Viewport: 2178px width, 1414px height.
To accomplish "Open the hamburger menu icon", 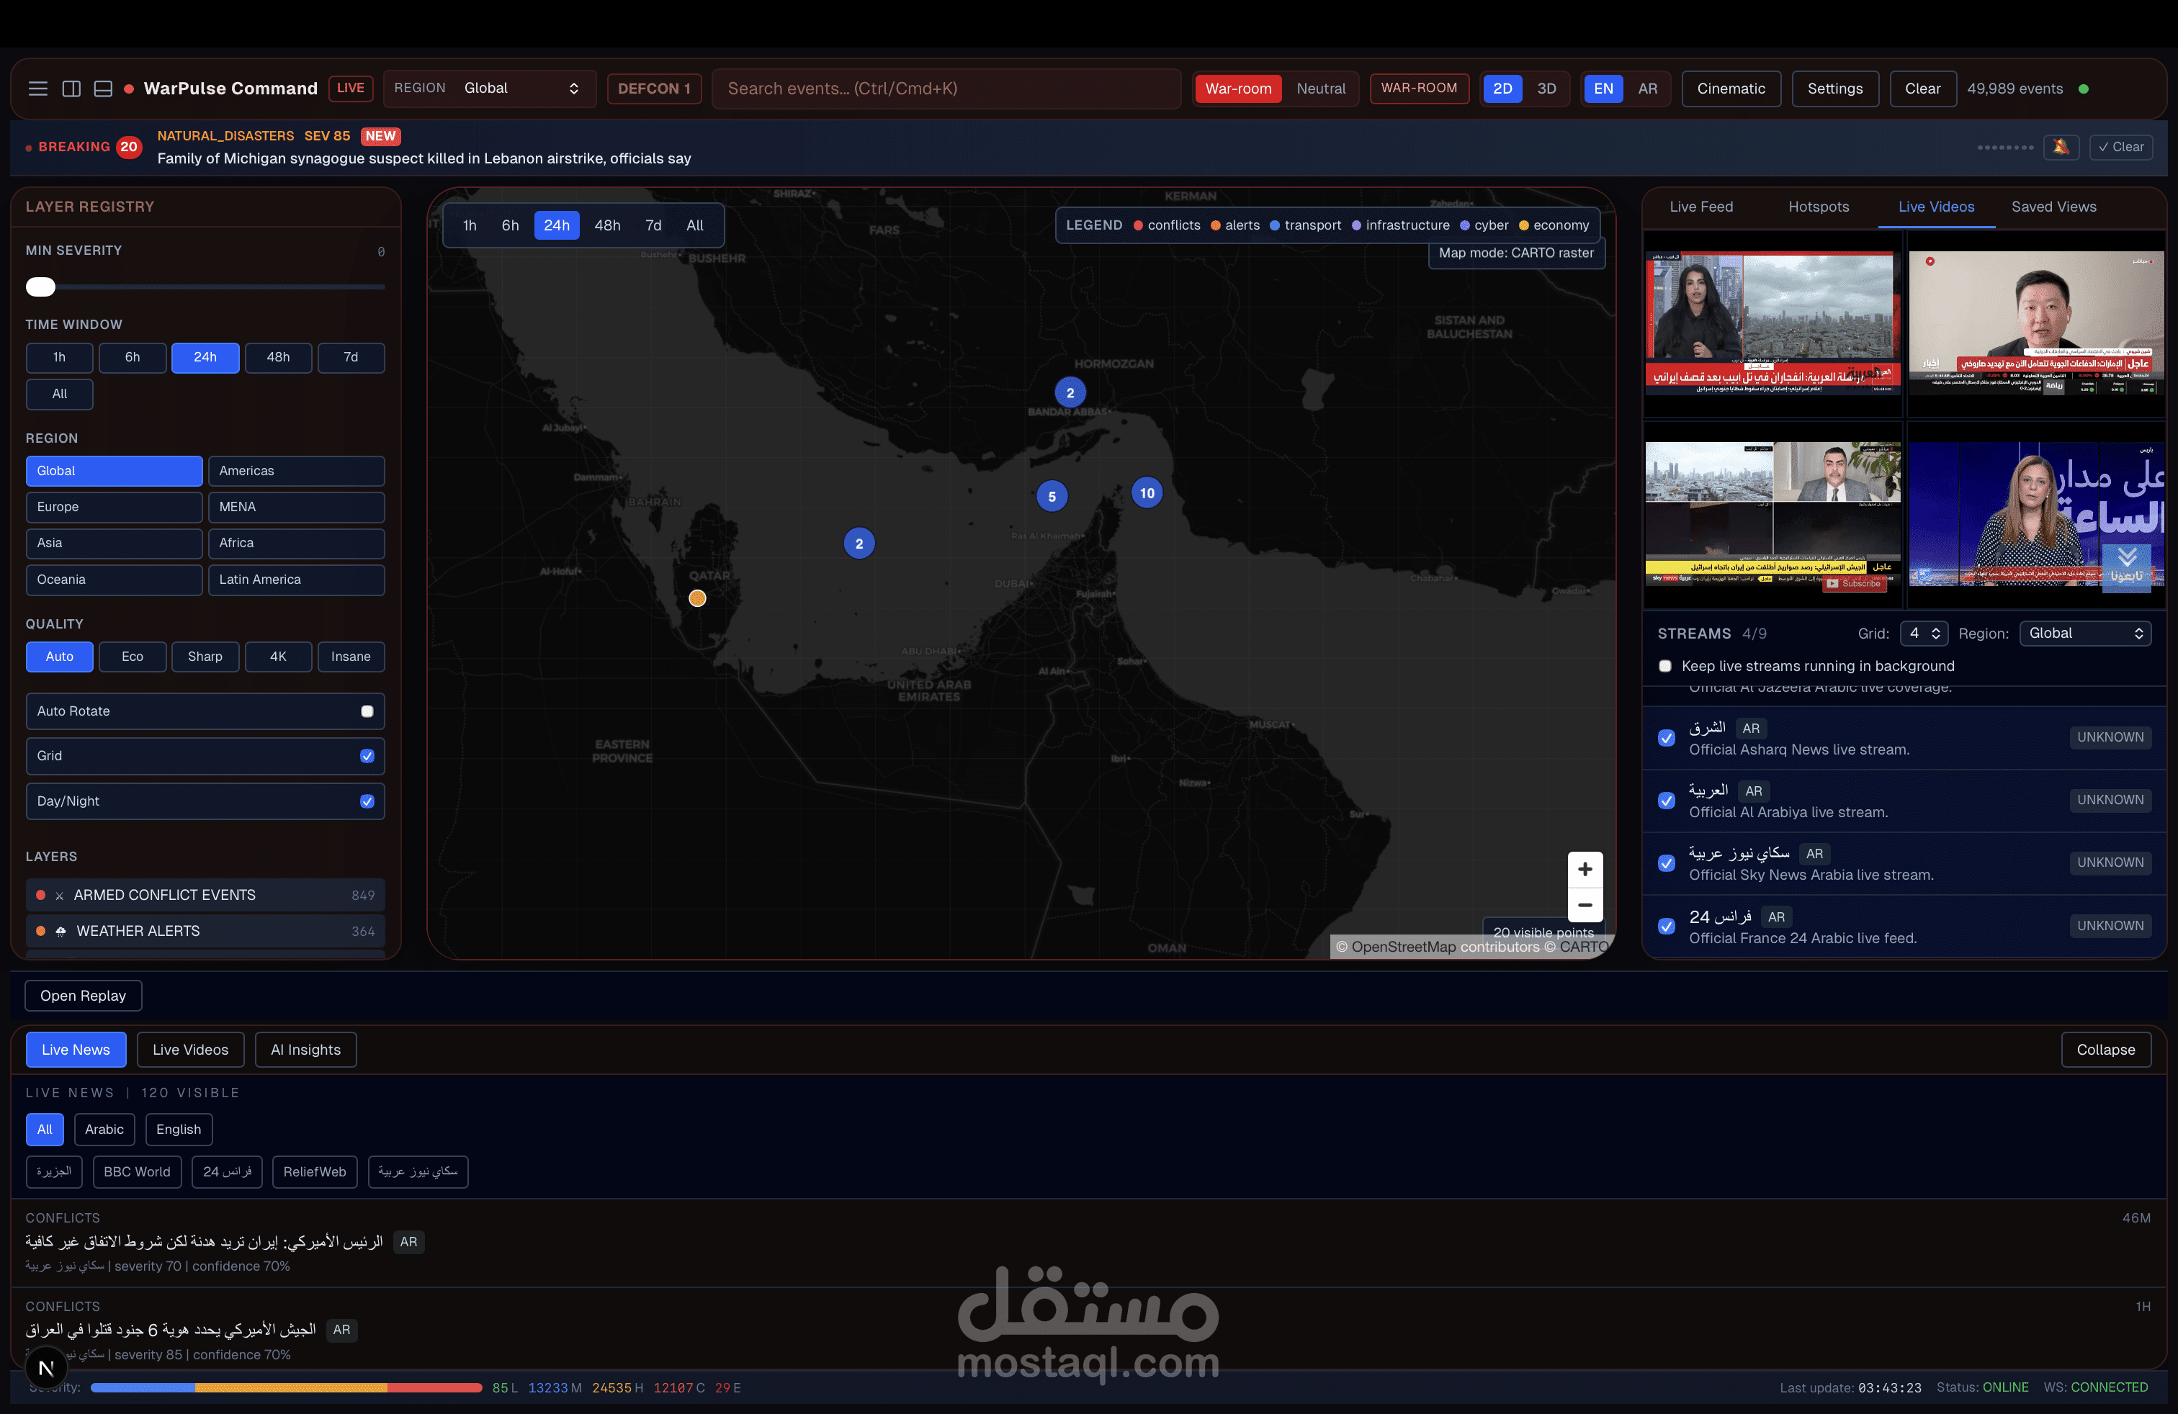I will pos(37,89).
